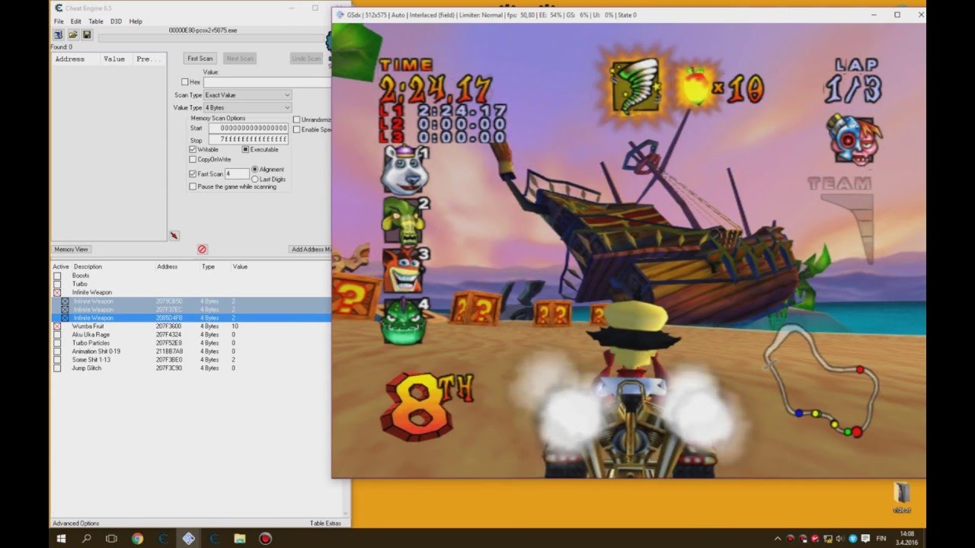Open the Table menu

tap(96, 21)
